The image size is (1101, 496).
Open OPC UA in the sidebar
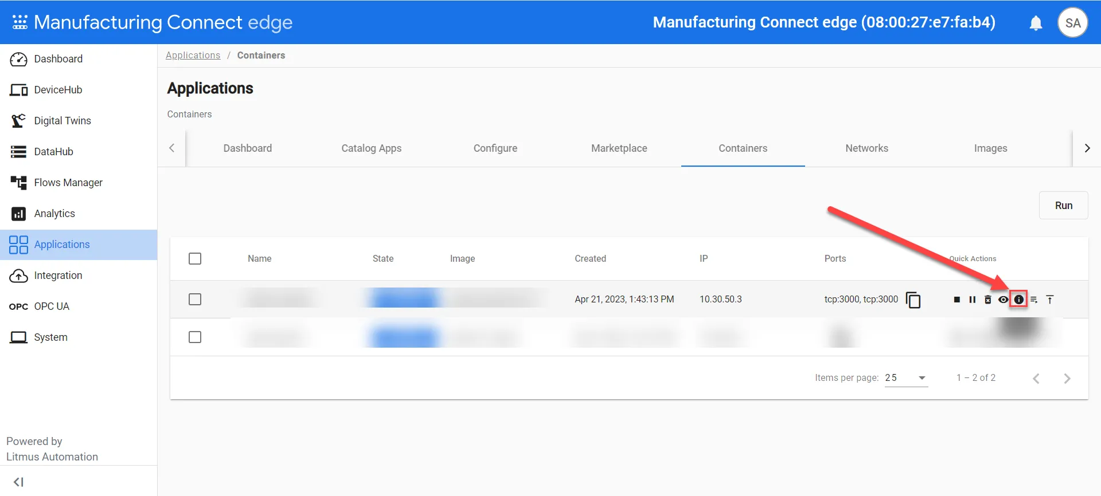click(x=79, y=306)
